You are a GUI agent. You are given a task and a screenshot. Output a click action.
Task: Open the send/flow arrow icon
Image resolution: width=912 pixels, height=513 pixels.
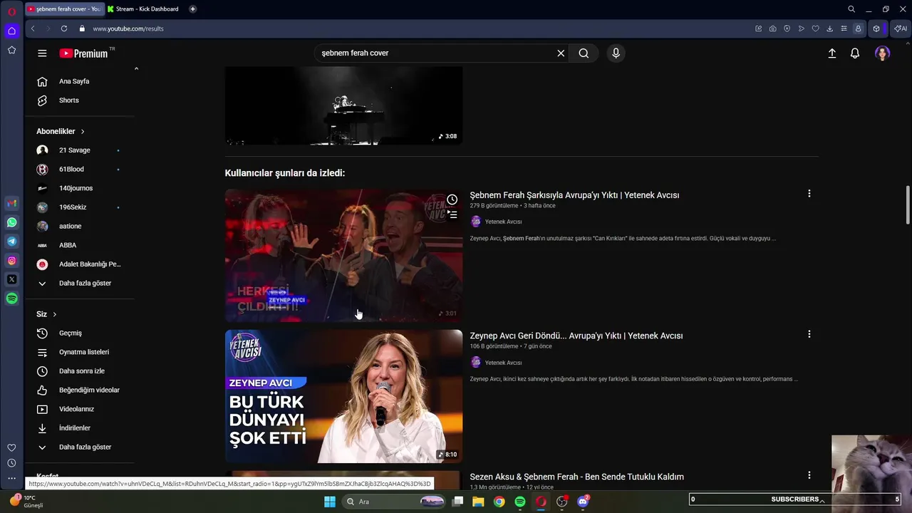coord(802,28)
